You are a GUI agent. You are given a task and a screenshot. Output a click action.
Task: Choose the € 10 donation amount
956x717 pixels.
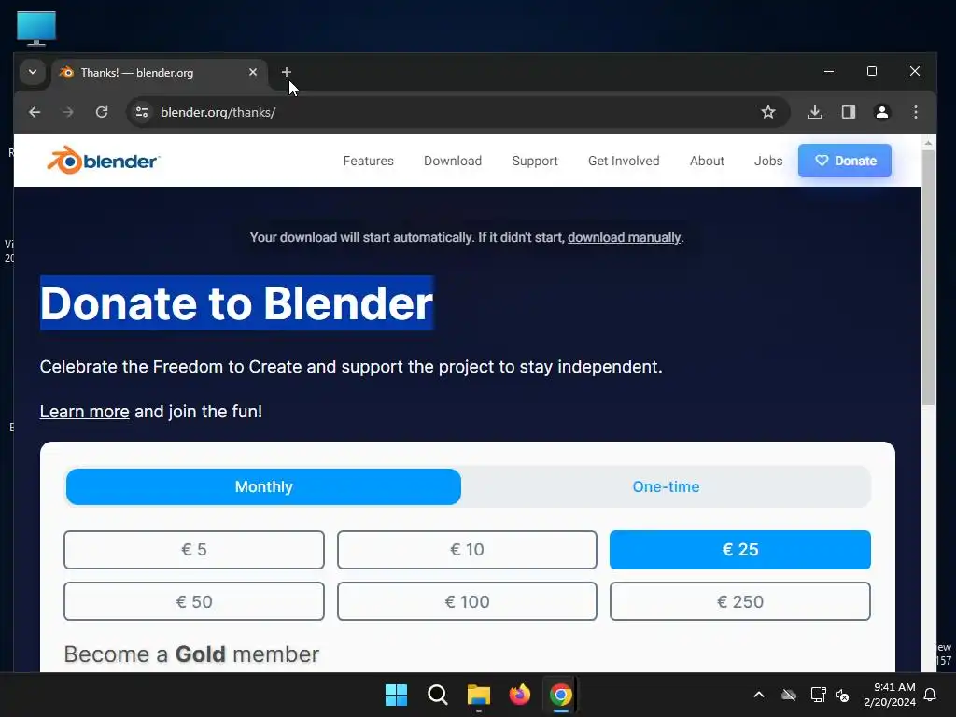pos(467,549)
